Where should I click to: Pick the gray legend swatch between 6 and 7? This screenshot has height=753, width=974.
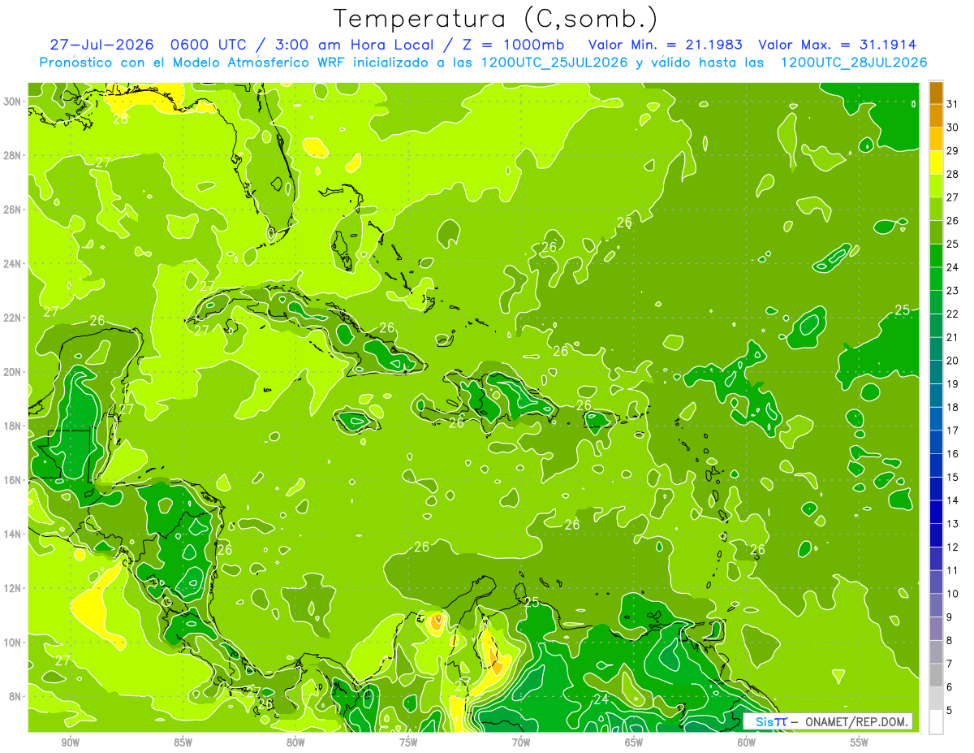936,675
